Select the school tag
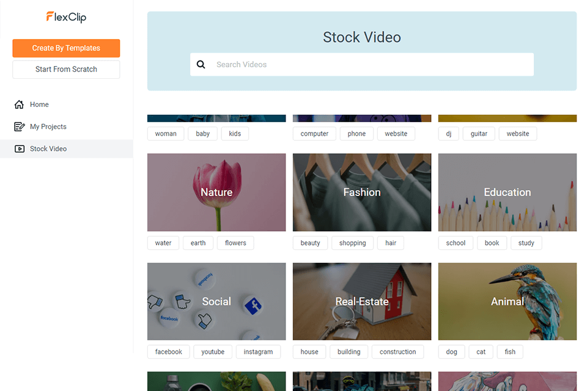The height and width of the screenshot is (391, 587). [x=455, y=243]
